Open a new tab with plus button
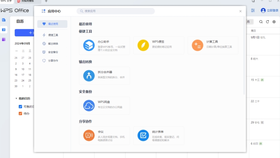Viewport: 280px width, 158px height. pyautogui.click(x=46, y=1)
